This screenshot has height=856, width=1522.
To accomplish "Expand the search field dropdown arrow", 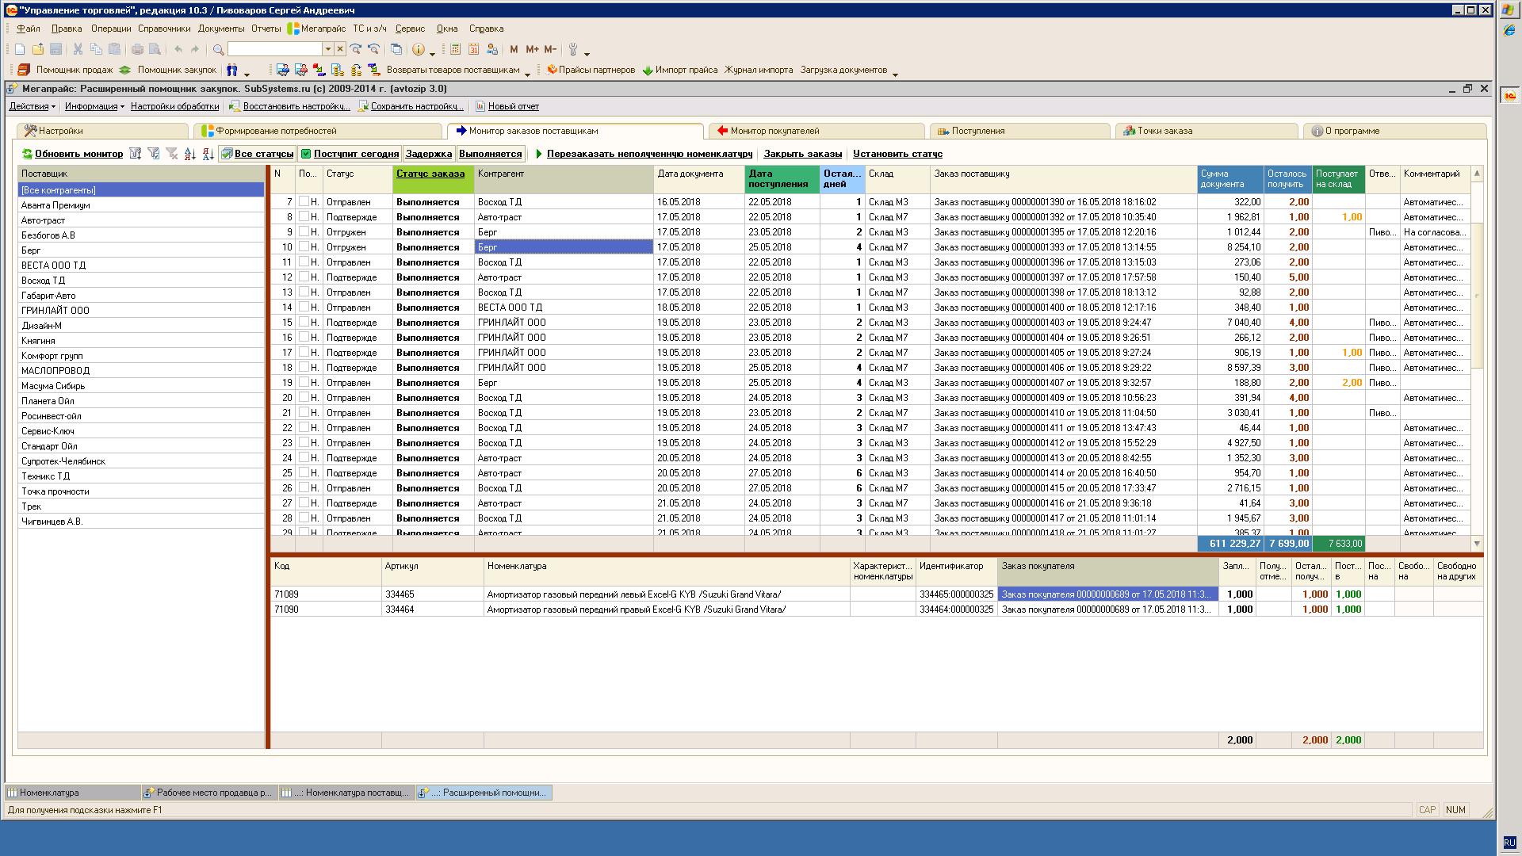I will click(x=327, y=49).
